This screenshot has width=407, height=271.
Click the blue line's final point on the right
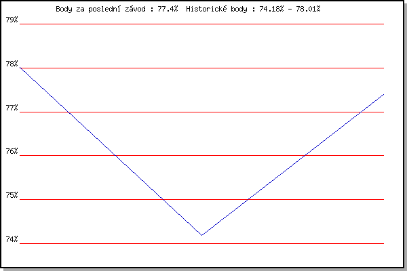tap(383, 95)
